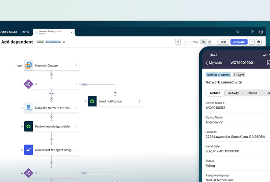The width and height of the screenshot is (270, 182).
Task: Add step below Datalake network enrich
Action: click(x=52, y=117)
